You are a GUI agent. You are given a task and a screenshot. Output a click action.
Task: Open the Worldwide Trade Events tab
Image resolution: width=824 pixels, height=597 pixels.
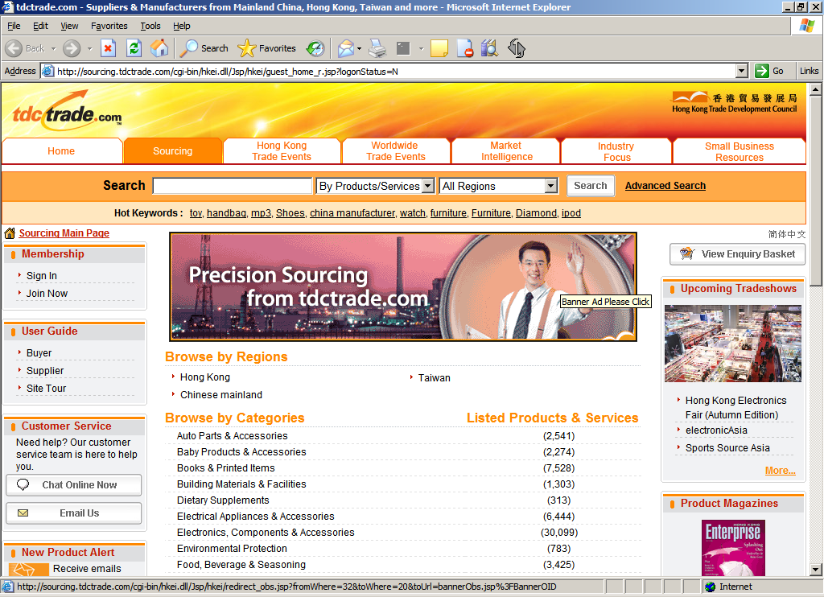click(x=396, y=150)
